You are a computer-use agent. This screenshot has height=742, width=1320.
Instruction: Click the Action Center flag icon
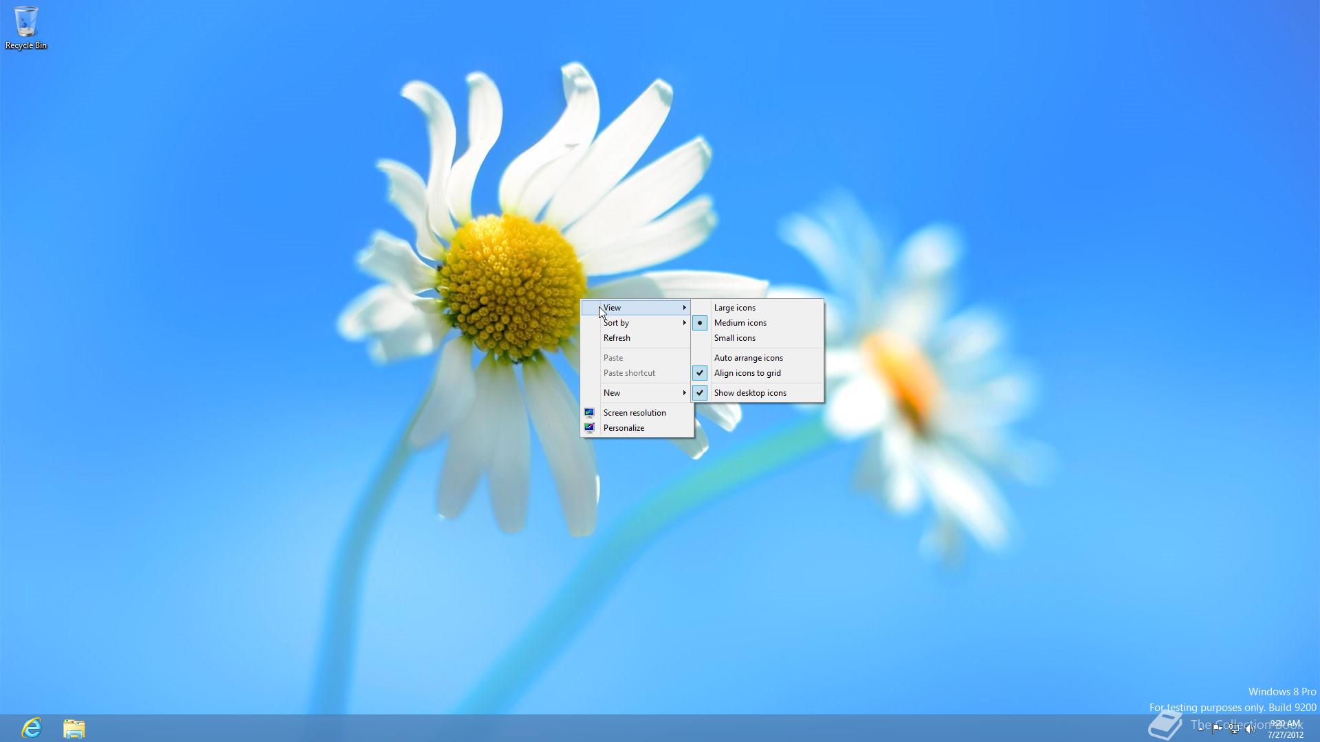1217,729
